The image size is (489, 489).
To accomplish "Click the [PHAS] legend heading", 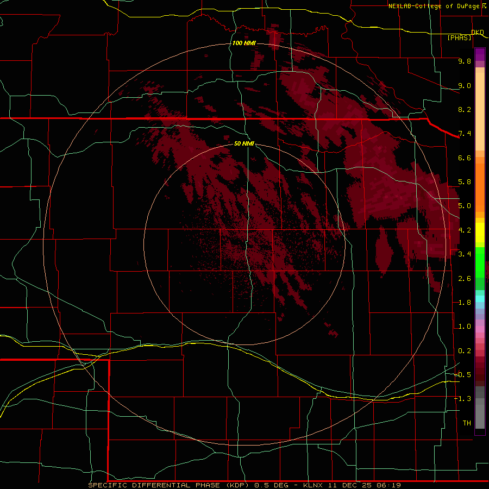I will [459, 37].
